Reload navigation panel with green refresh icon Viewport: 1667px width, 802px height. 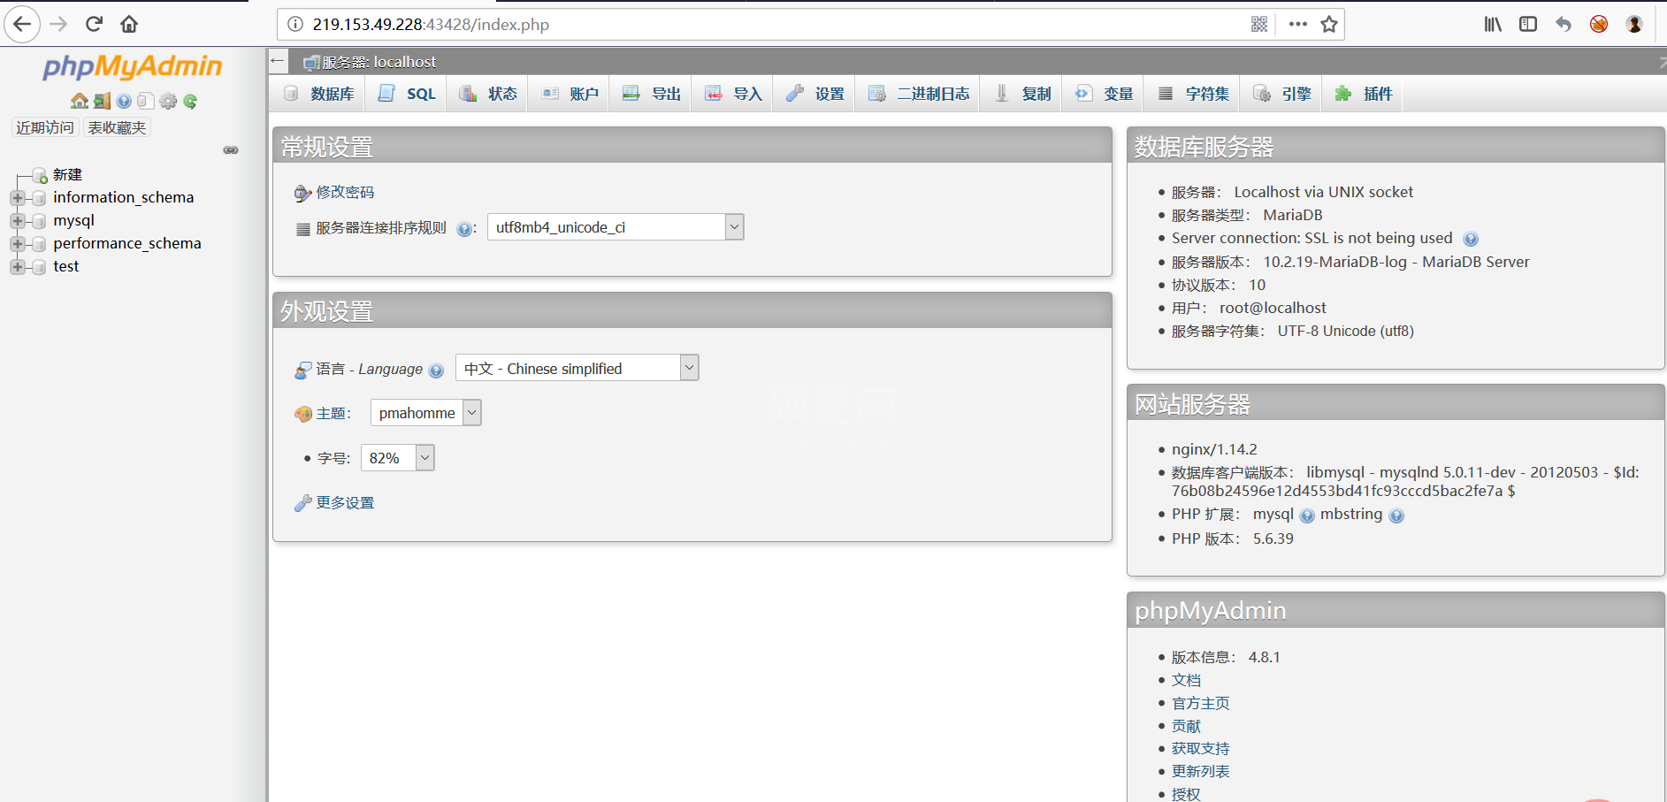[x=190, y=101]
